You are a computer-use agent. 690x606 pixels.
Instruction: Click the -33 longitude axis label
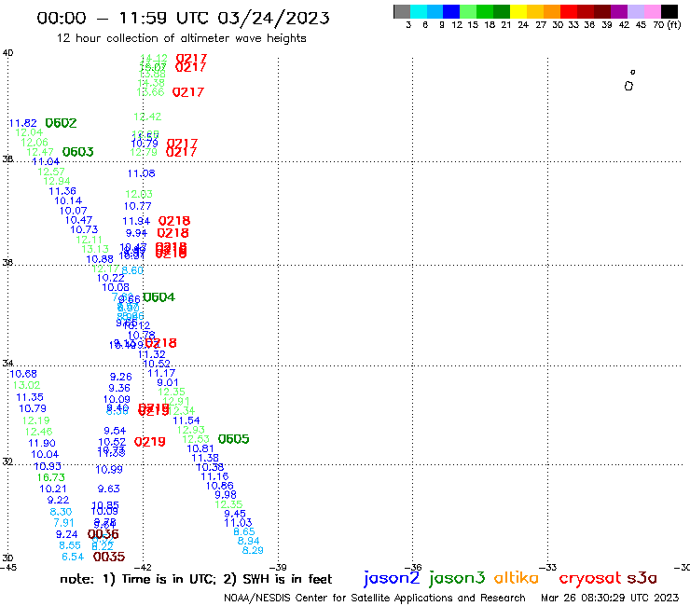548,568
